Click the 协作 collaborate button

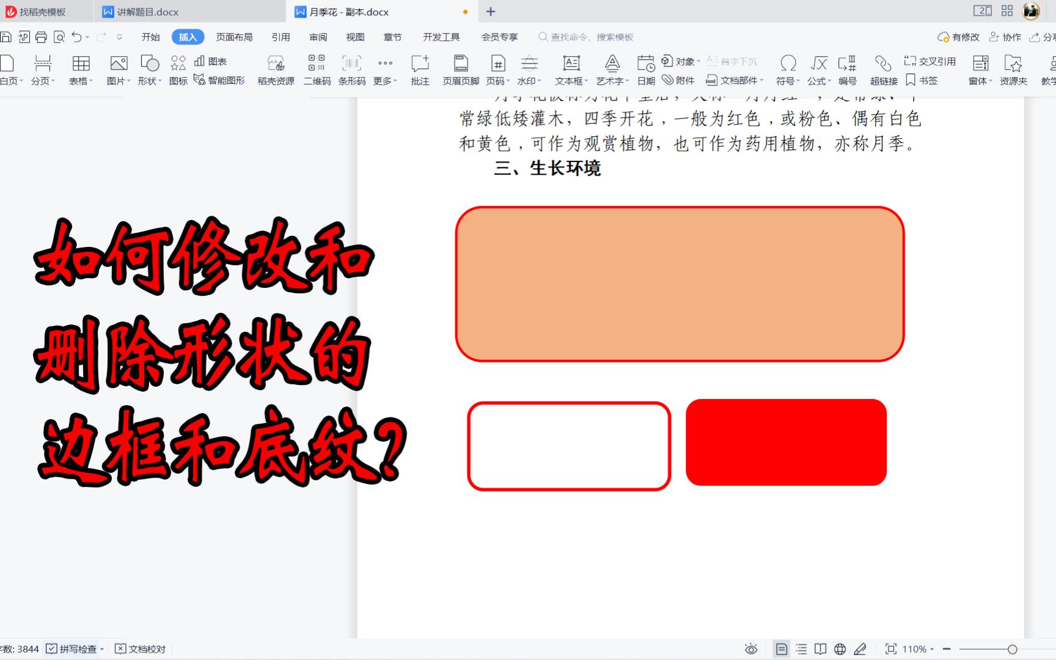pos(1005,37)
